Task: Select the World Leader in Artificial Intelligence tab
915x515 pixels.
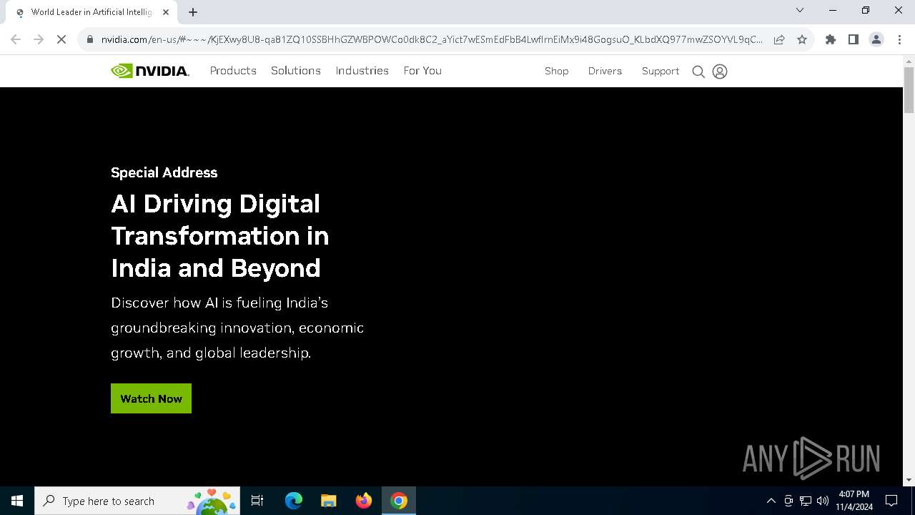Action: coord(91,12)
